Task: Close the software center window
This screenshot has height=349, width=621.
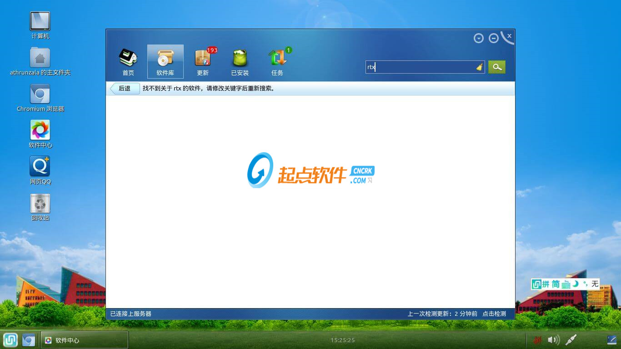Action: 509,36
